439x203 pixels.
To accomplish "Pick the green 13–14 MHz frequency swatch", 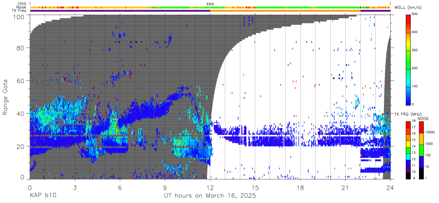I will pyautogui.click(x=409, y=150).
